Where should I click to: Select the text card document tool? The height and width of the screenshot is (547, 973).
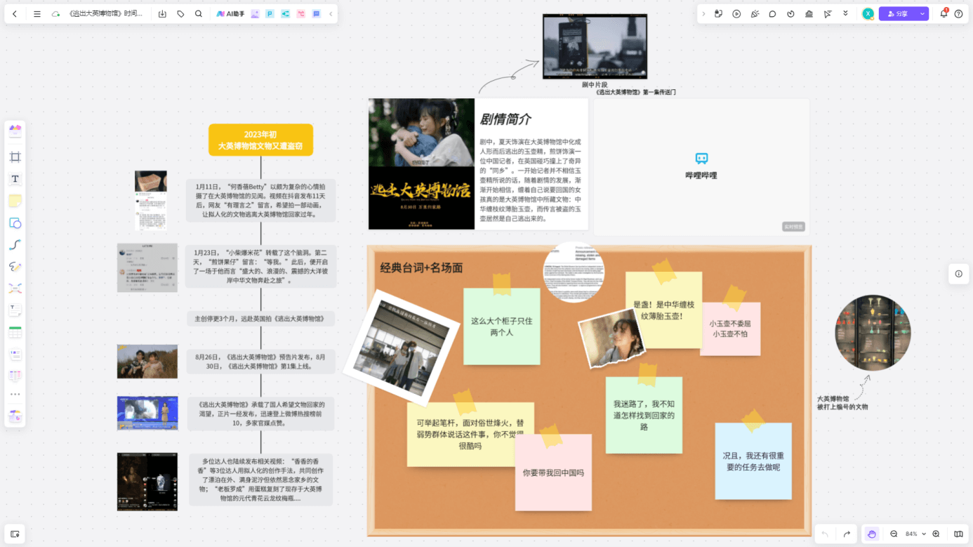[15, 310]
